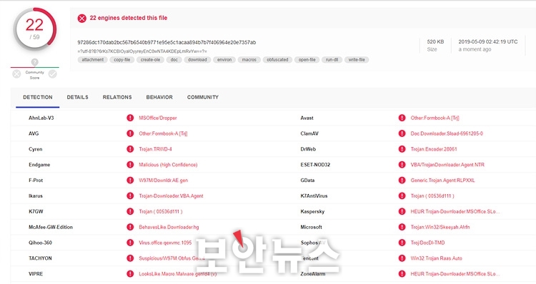Select the 'environ' tag
This screenshot has height=284, width=536.
click(224, 60)
